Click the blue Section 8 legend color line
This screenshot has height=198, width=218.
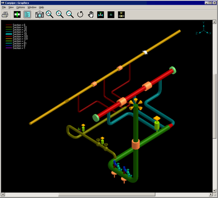(9, 46)
